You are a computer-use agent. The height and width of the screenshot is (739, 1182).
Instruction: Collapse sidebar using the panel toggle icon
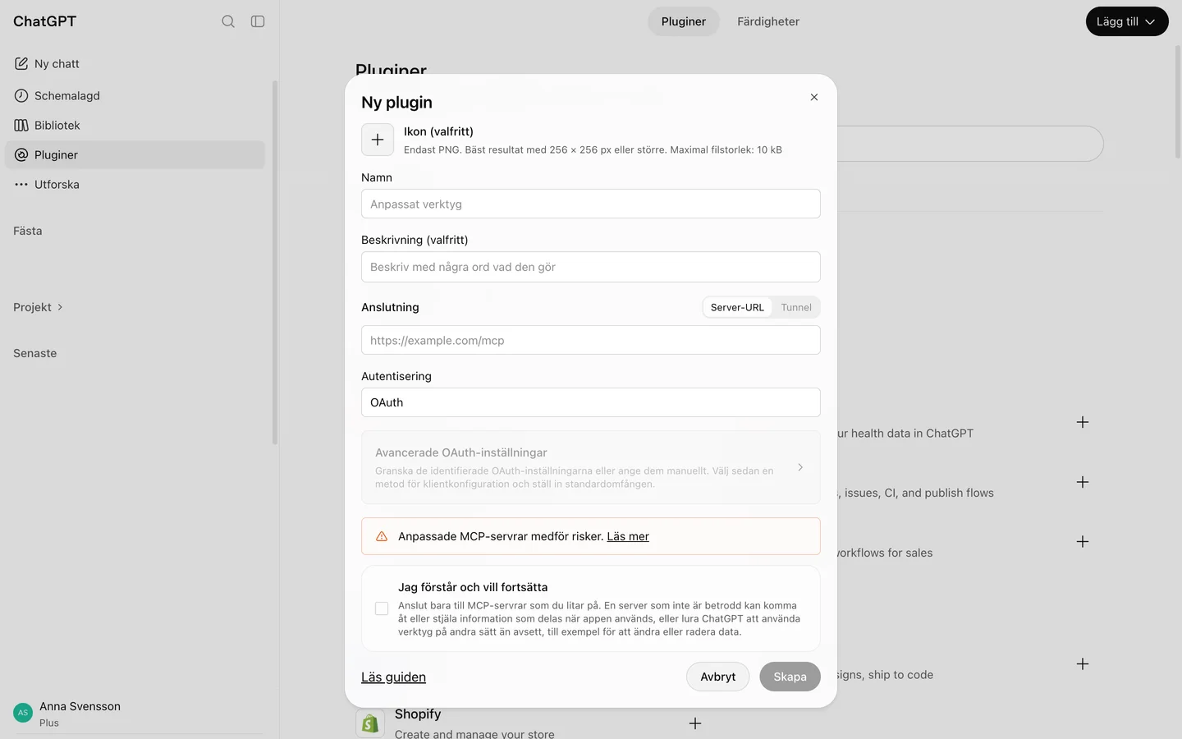tap(258, 21)
